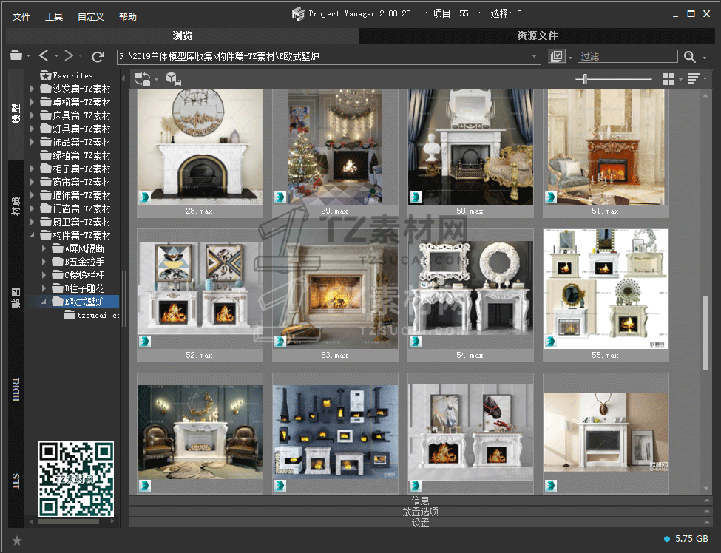Collapse the 构件篇-TZ素材 folder

(x=33, y=235)
